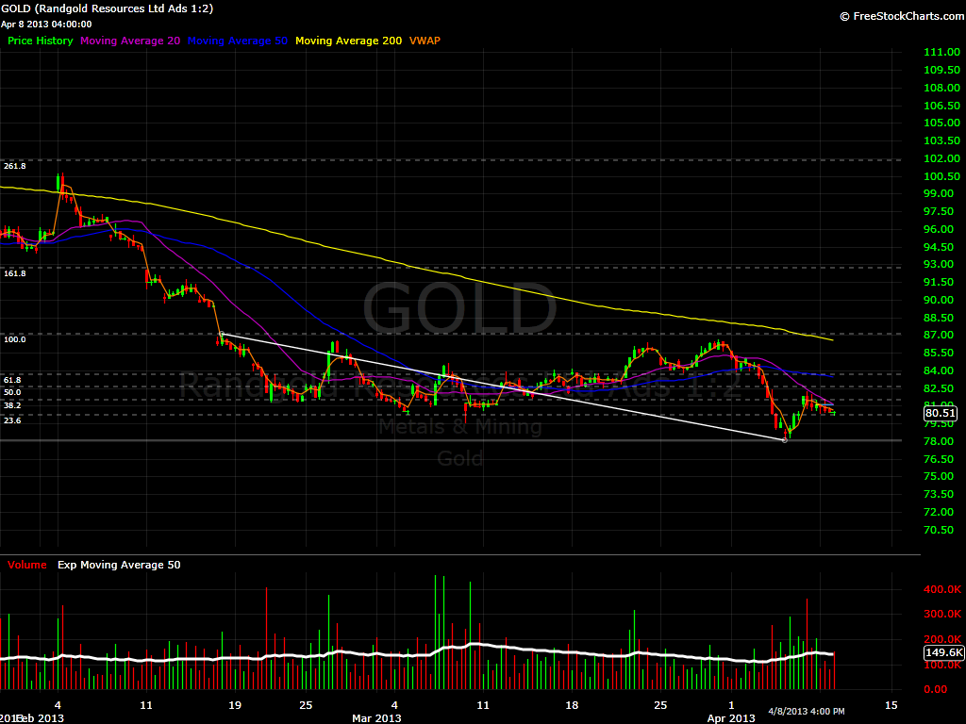The image size is (966, 724).
Task: Select the Moving Average 50 legend in blue
Action: click(x=237, y=41)
